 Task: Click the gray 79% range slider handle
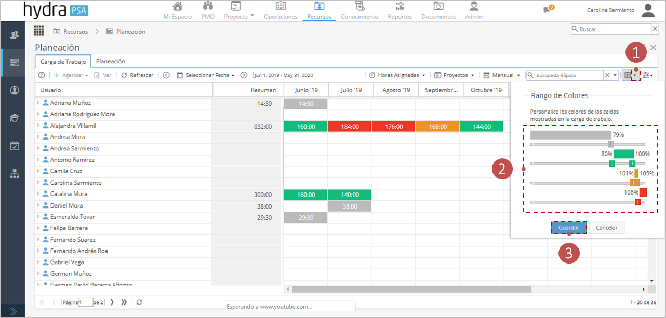pos(611,144)
